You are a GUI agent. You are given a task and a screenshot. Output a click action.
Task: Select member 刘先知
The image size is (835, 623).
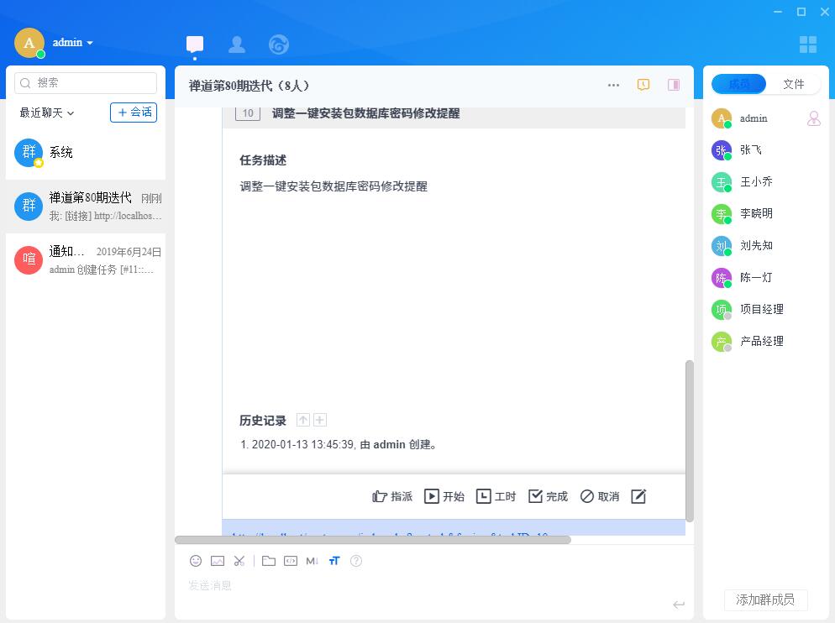click(x=766, y=246)
